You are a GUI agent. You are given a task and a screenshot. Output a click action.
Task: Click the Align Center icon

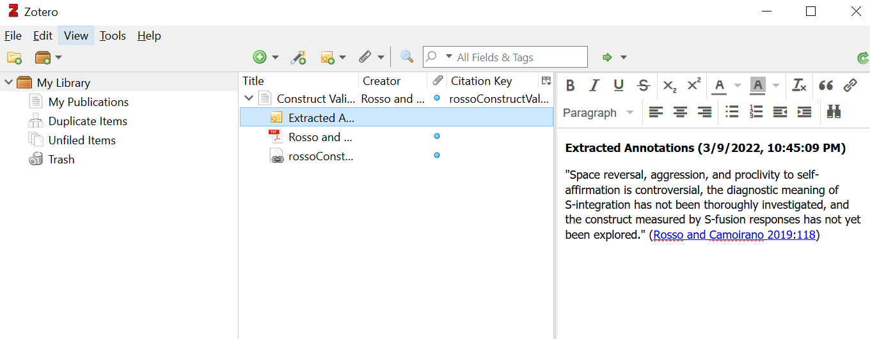click(x=680, y=112)
